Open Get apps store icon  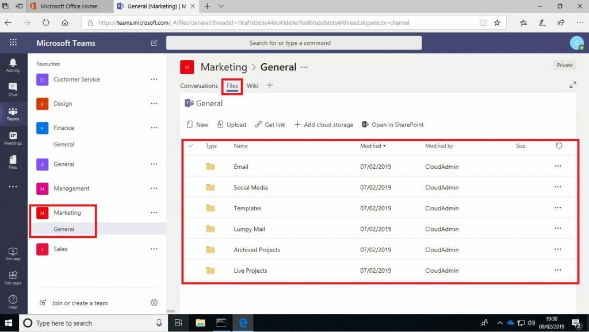[x=13, y=278]
